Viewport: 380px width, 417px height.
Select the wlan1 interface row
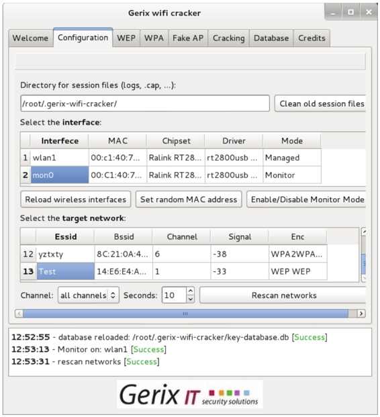pyautogui.click(x=171, y=158)
